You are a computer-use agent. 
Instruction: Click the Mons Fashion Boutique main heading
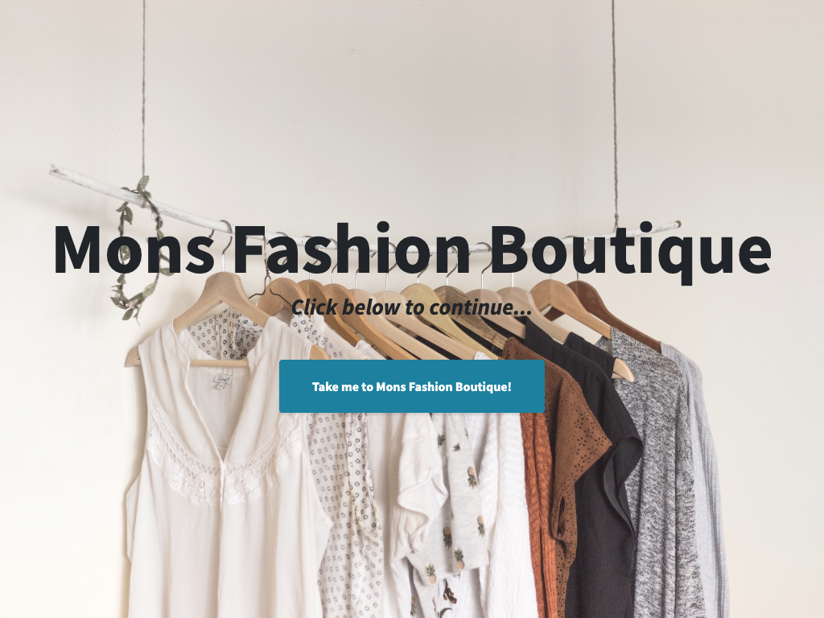(412, 250)
